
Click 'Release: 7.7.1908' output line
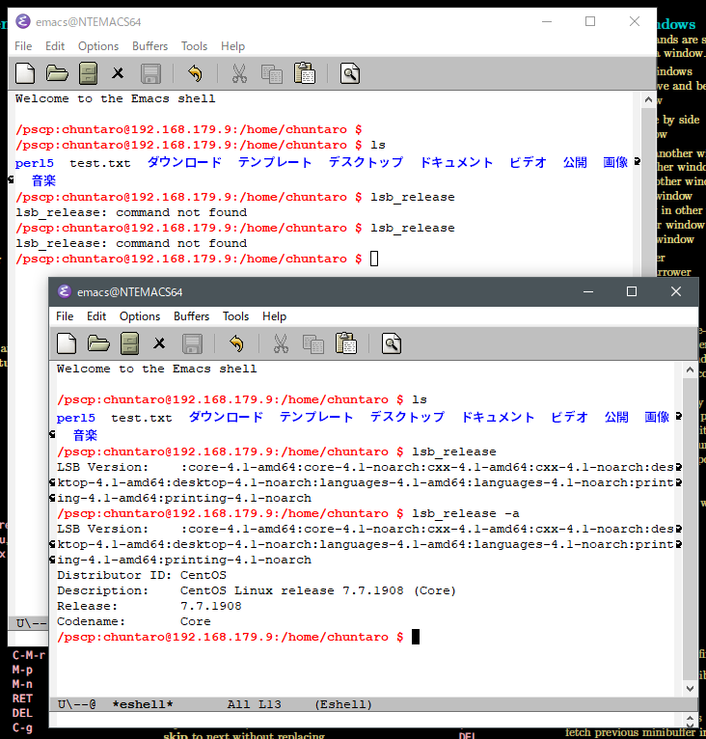tap(149, 606)
